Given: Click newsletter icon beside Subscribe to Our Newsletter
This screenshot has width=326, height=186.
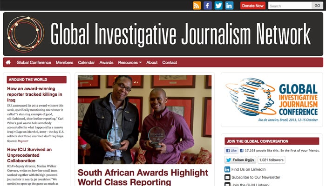Looking at the screenshot, I should 227,177.
